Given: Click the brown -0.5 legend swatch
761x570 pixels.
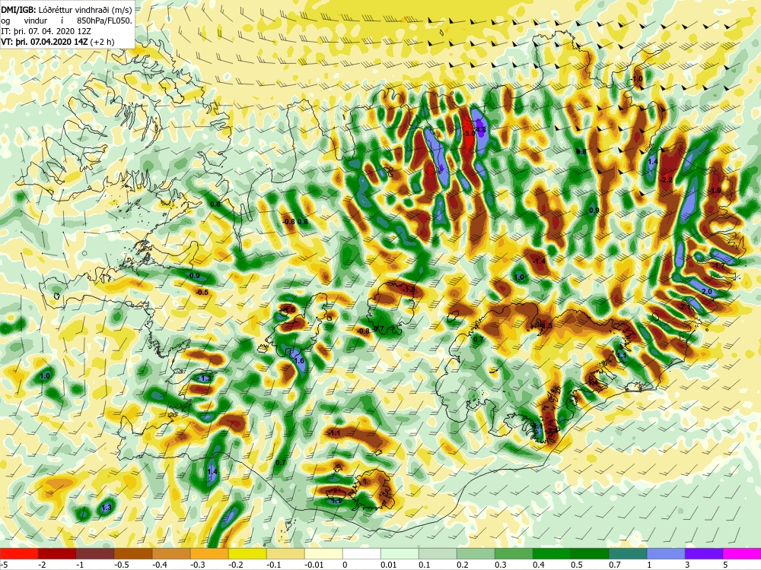Looking at the screenshot, I should (x=133, y=554).
